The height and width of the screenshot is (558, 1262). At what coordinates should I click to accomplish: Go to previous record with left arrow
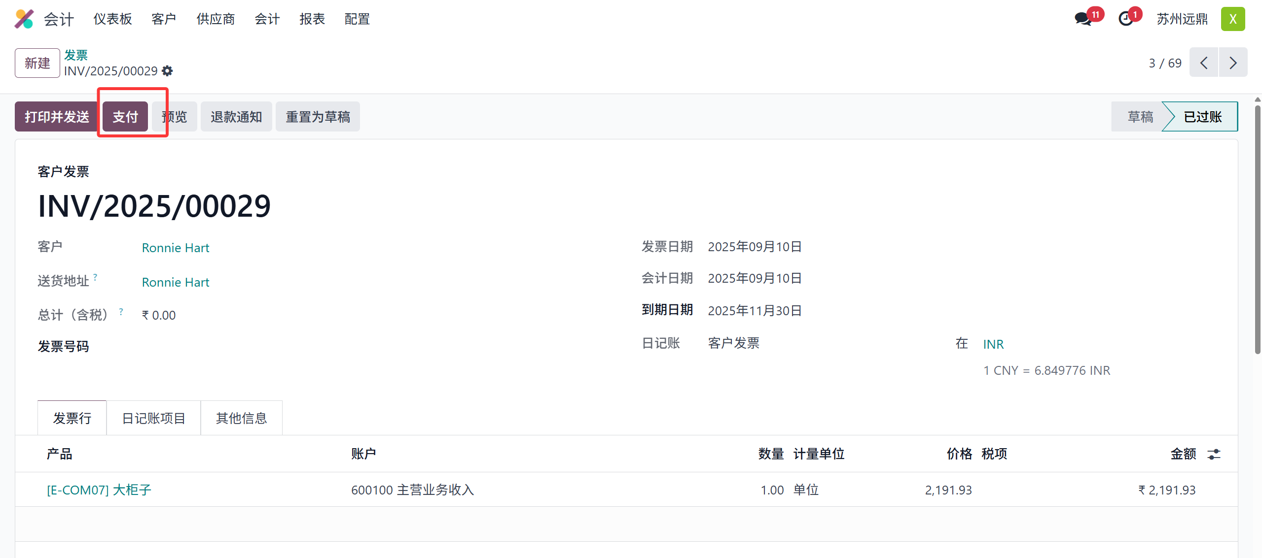point(1203,63)
